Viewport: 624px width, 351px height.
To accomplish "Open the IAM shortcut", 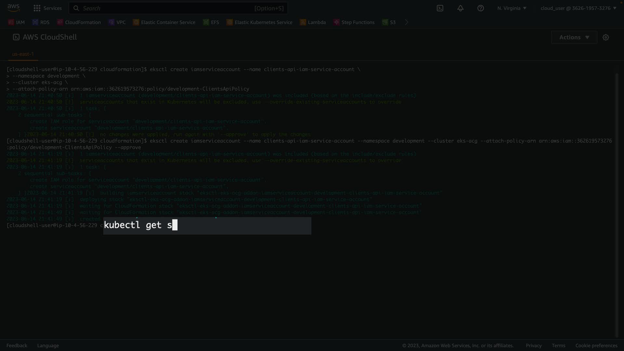I will 17,22.
